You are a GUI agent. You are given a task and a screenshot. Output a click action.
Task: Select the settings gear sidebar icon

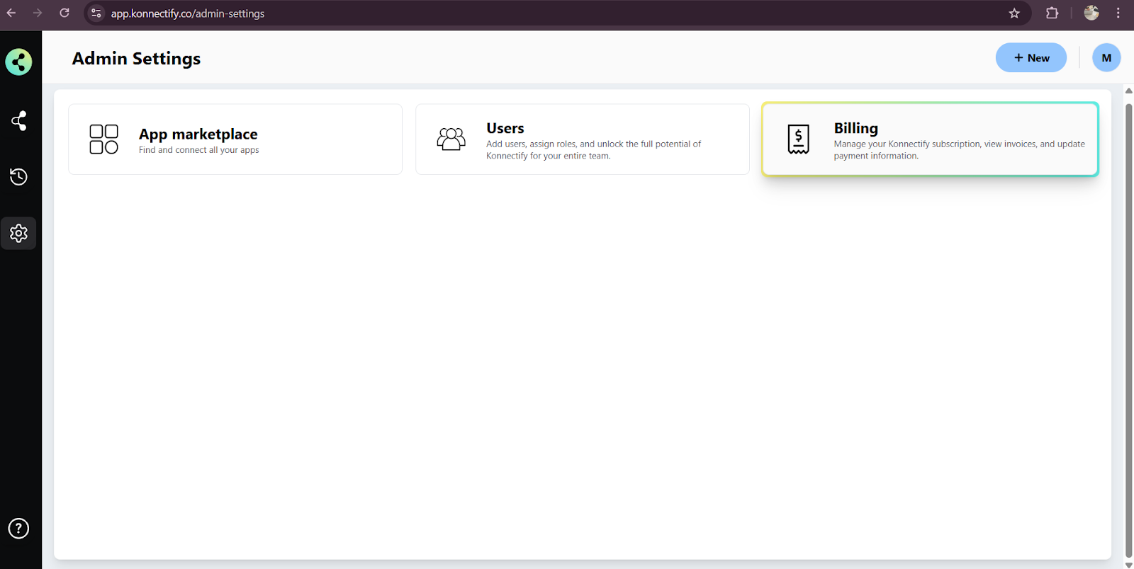tap(19, 233)
